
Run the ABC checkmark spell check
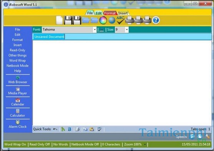point(120,20)
